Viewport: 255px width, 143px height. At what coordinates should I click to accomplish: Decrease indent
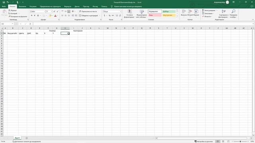click(x=73, y=15)
